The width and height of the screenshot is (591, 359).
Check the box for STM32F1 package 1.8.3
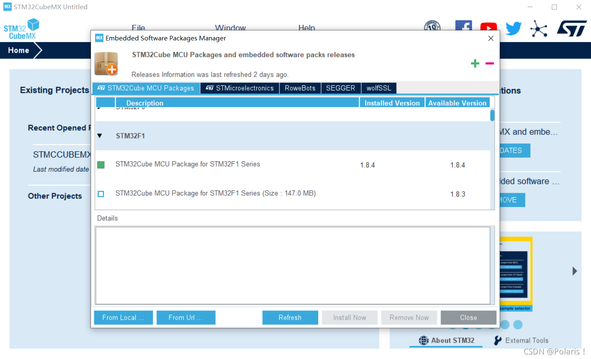(101, 194)
